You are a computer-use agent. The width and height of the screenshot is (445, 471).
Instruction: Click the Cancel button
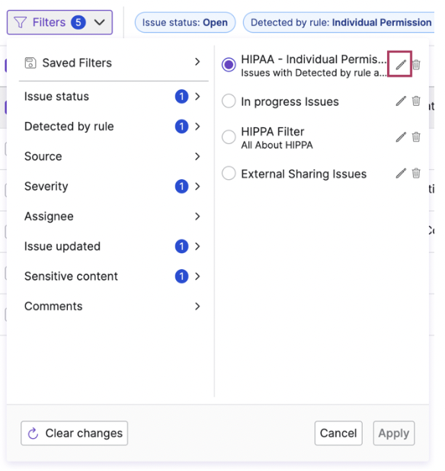tap(338, 433)
